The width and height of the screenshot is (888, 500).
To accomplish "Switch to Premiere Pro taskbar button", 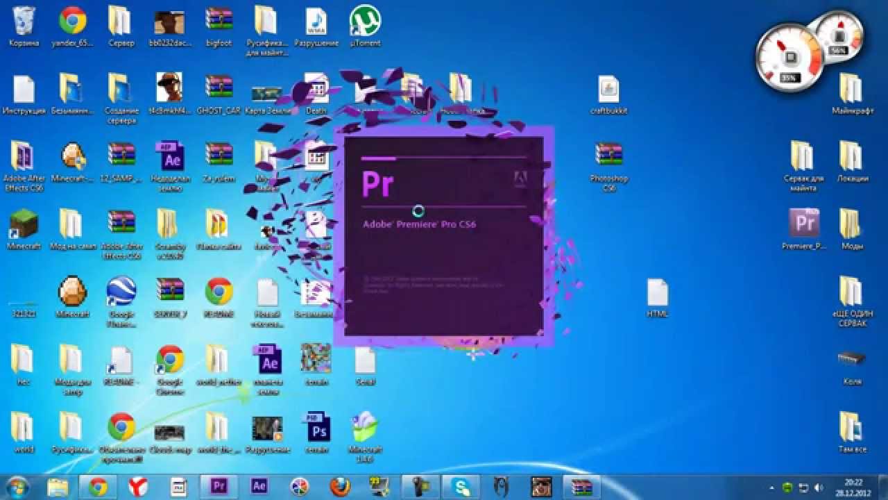I will (x=219, y=487).
